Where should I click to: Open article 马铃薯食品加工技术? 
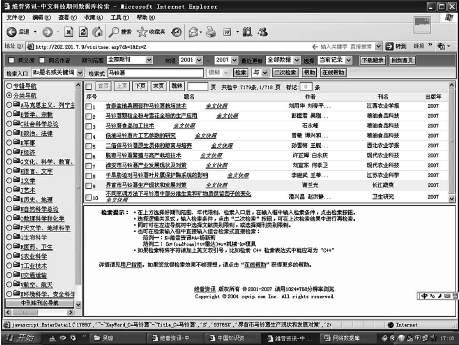click(x=130, y=126)
